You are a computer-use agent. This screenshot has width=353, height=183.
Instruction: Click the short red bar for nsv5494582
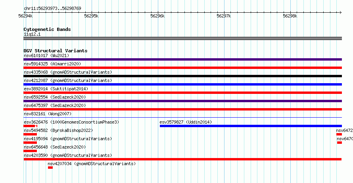tap(30, 134)
